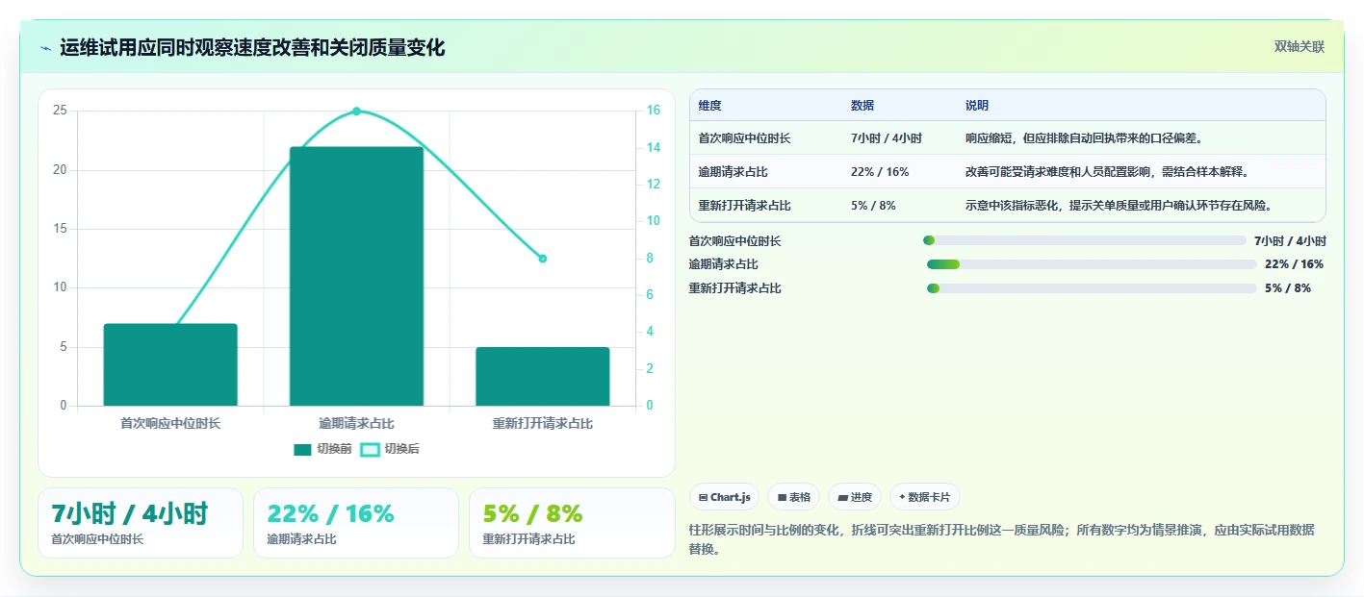1364x597 pixels.
Task: Click the 重新打开请求占比 progress bar
Action: point(1092,288)
